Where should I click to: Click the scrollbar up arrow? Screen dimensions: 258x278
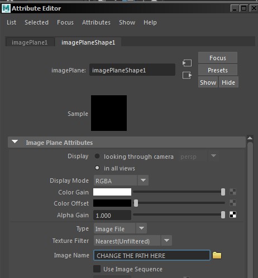250,138
